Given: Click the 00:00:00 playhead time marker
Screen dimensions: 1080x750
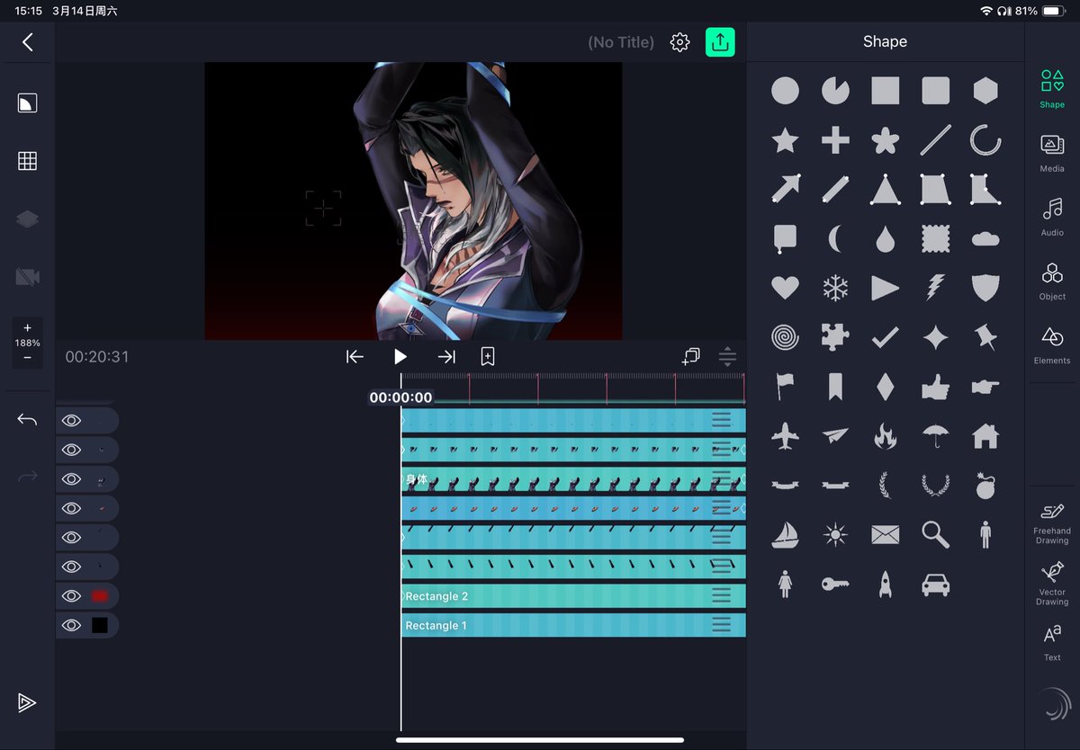Looking at the screenshot, I should [400, 397].
